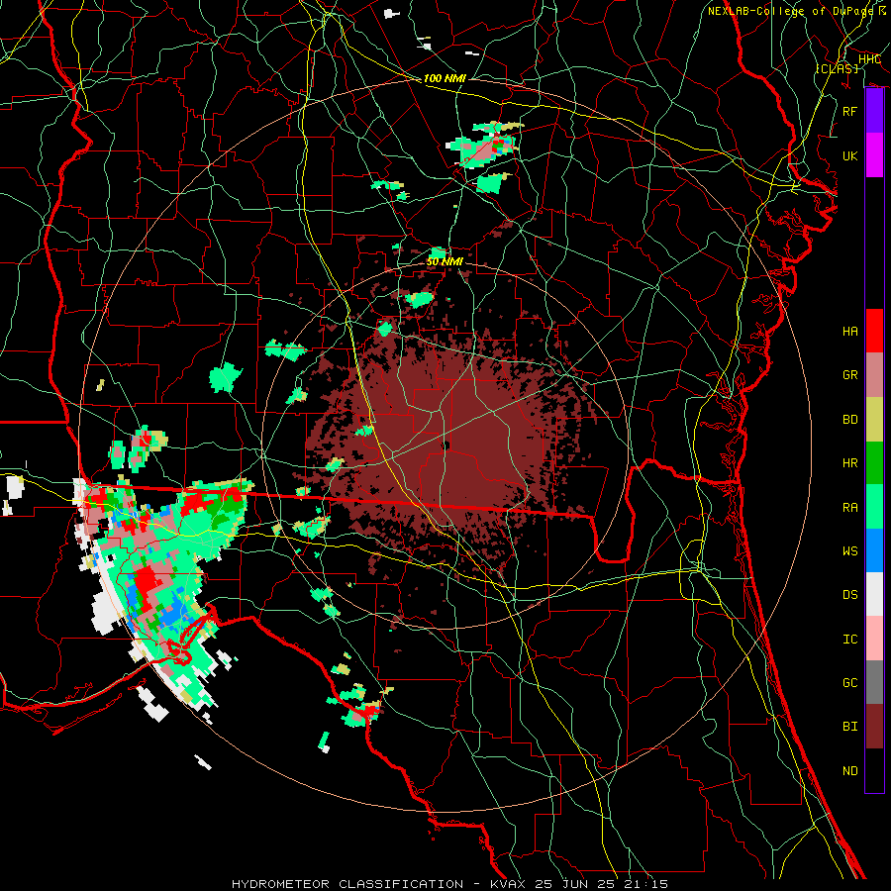Click the IC legend label

tap(850, 640)
